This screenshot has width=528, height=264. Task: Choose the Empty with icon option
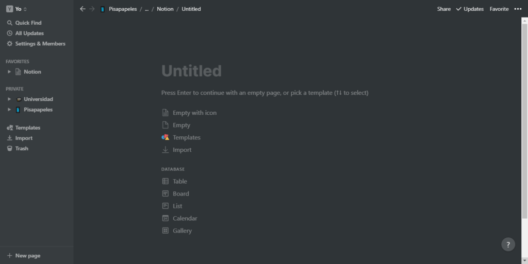(x=194, y=113)
